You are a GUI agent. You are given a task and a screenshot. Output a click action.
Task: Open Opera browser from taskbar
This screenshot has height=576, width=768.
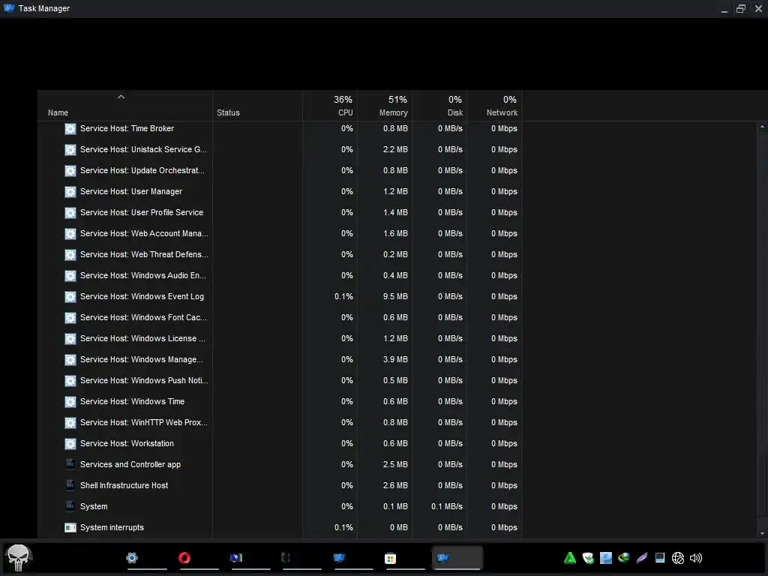[184, 558]
